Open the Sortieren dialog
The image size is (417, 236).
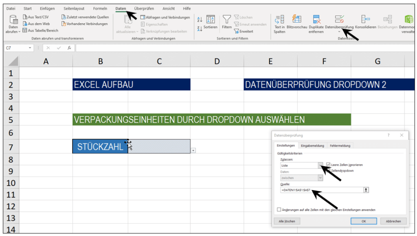click(x=211, y=22)
